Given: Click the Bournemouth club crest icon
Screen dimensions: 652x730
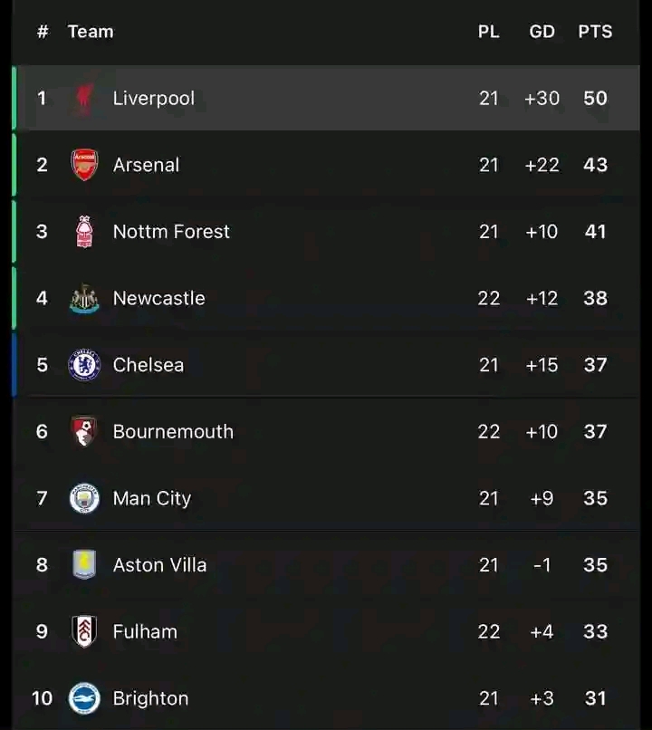Looking at the screenshot, I should 84,431.
